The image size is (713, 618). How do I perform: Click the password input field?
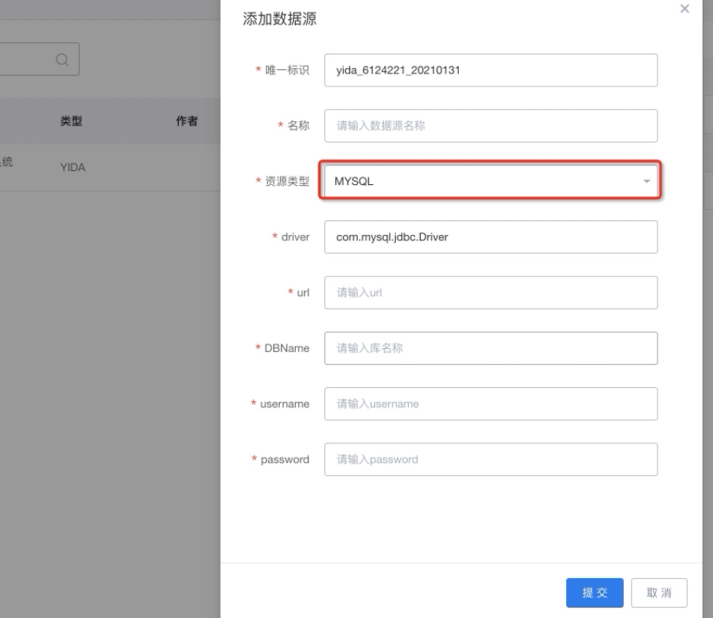491,459
